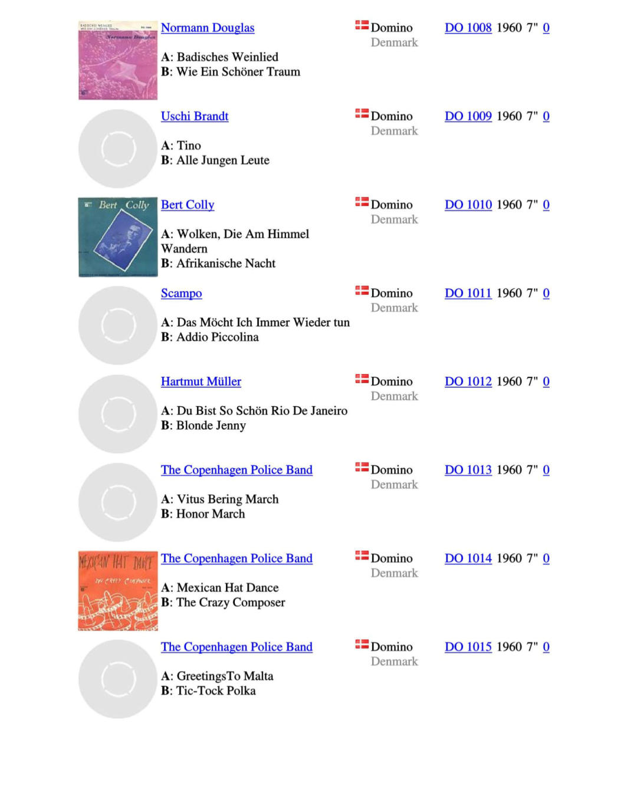Click the 0 count link beside DO 1009

pos(546,116)
